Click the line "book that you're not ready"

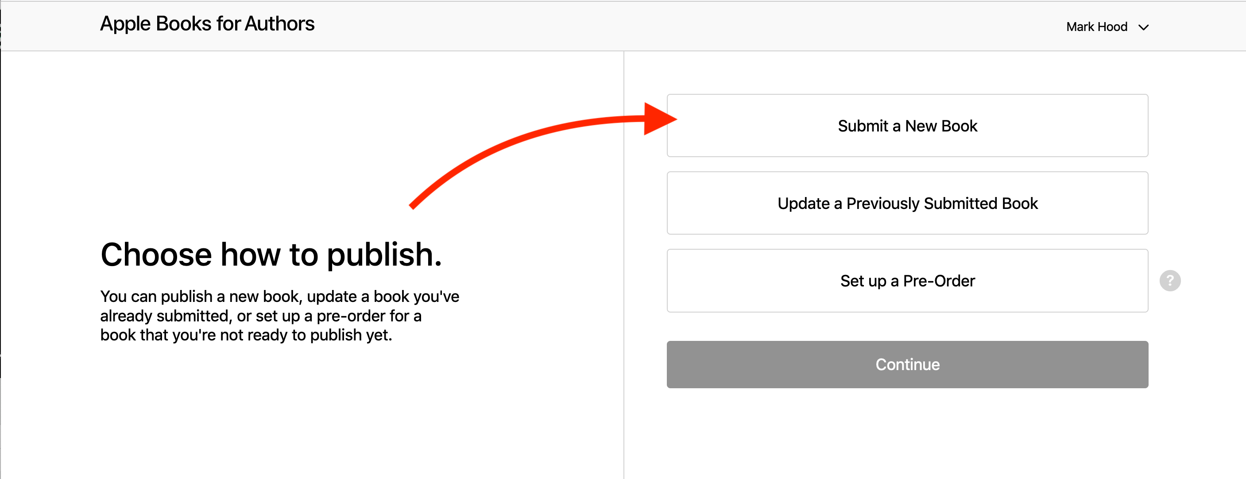[x=246, y=335]
